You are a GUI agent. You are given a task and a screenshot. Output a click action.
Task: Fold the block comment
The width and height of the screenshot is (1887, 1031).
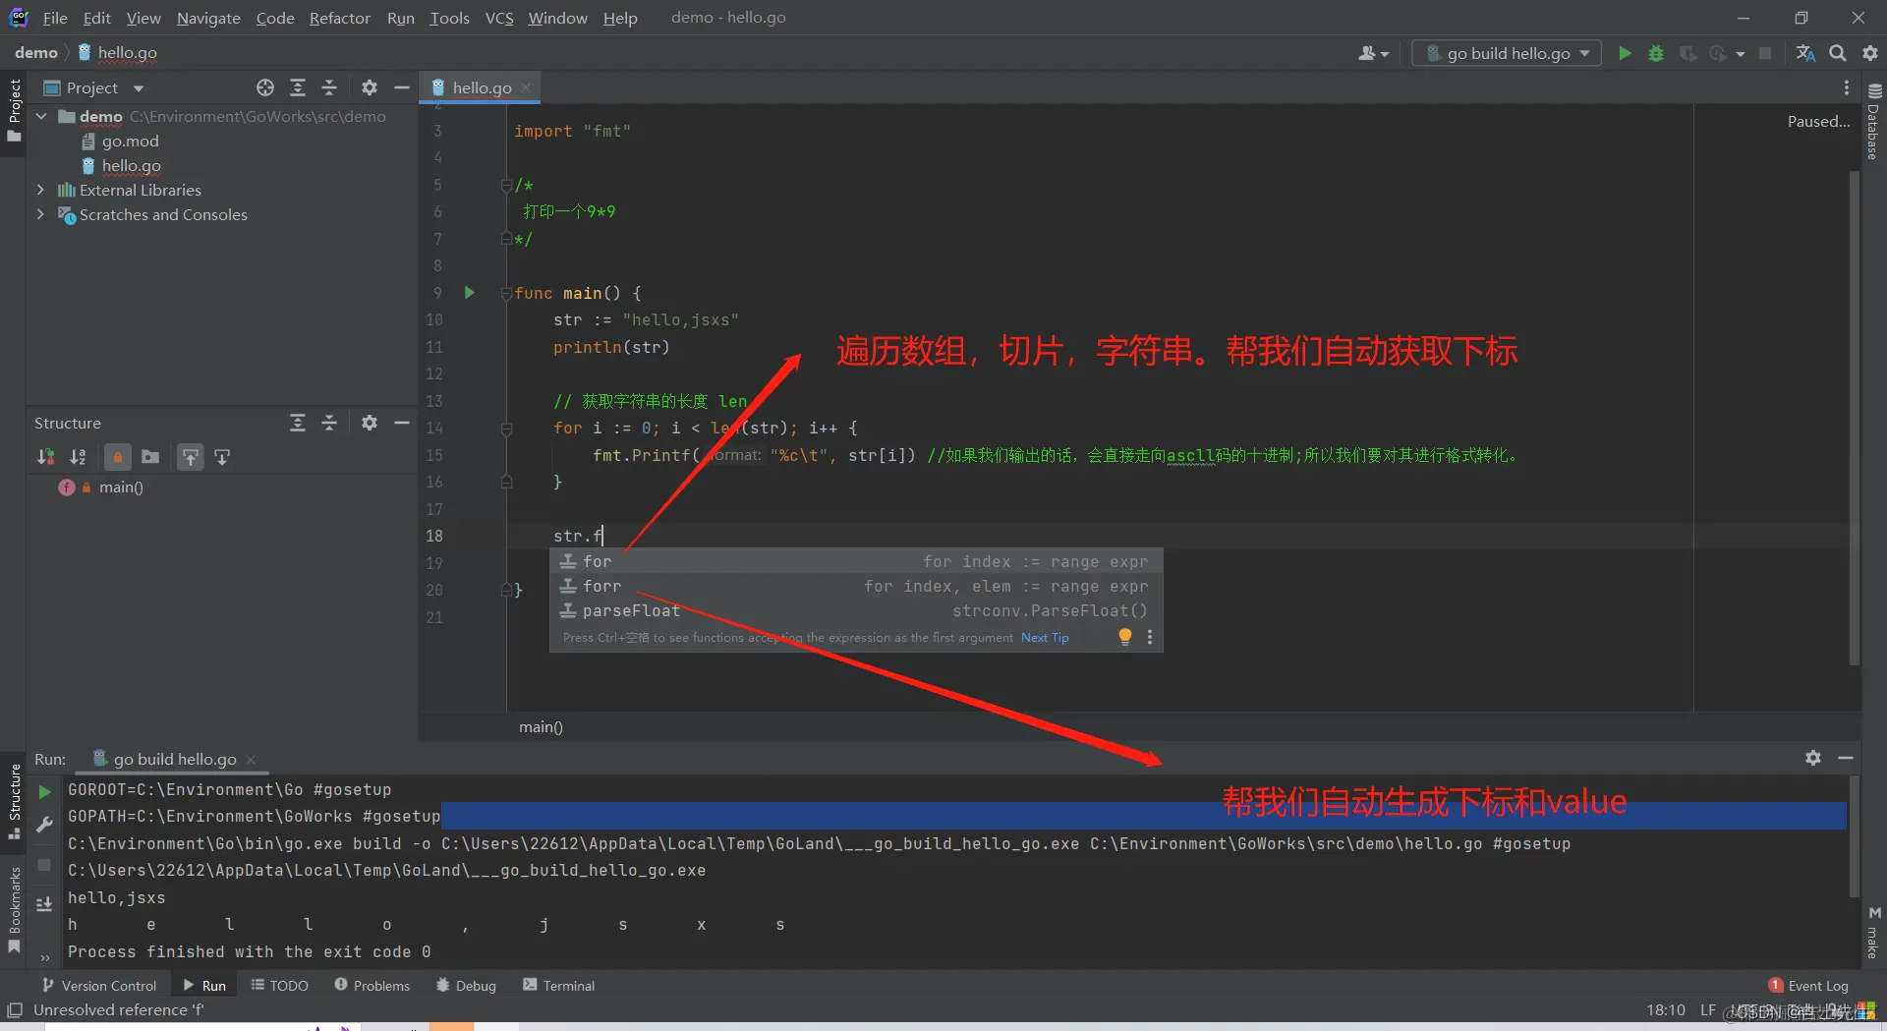click(x=506, y=186)
